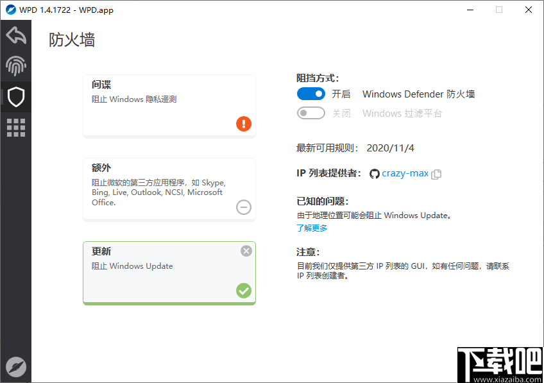Click the 了解更多 learn more link
544x383 pixels.
click(x=312, y=227)
